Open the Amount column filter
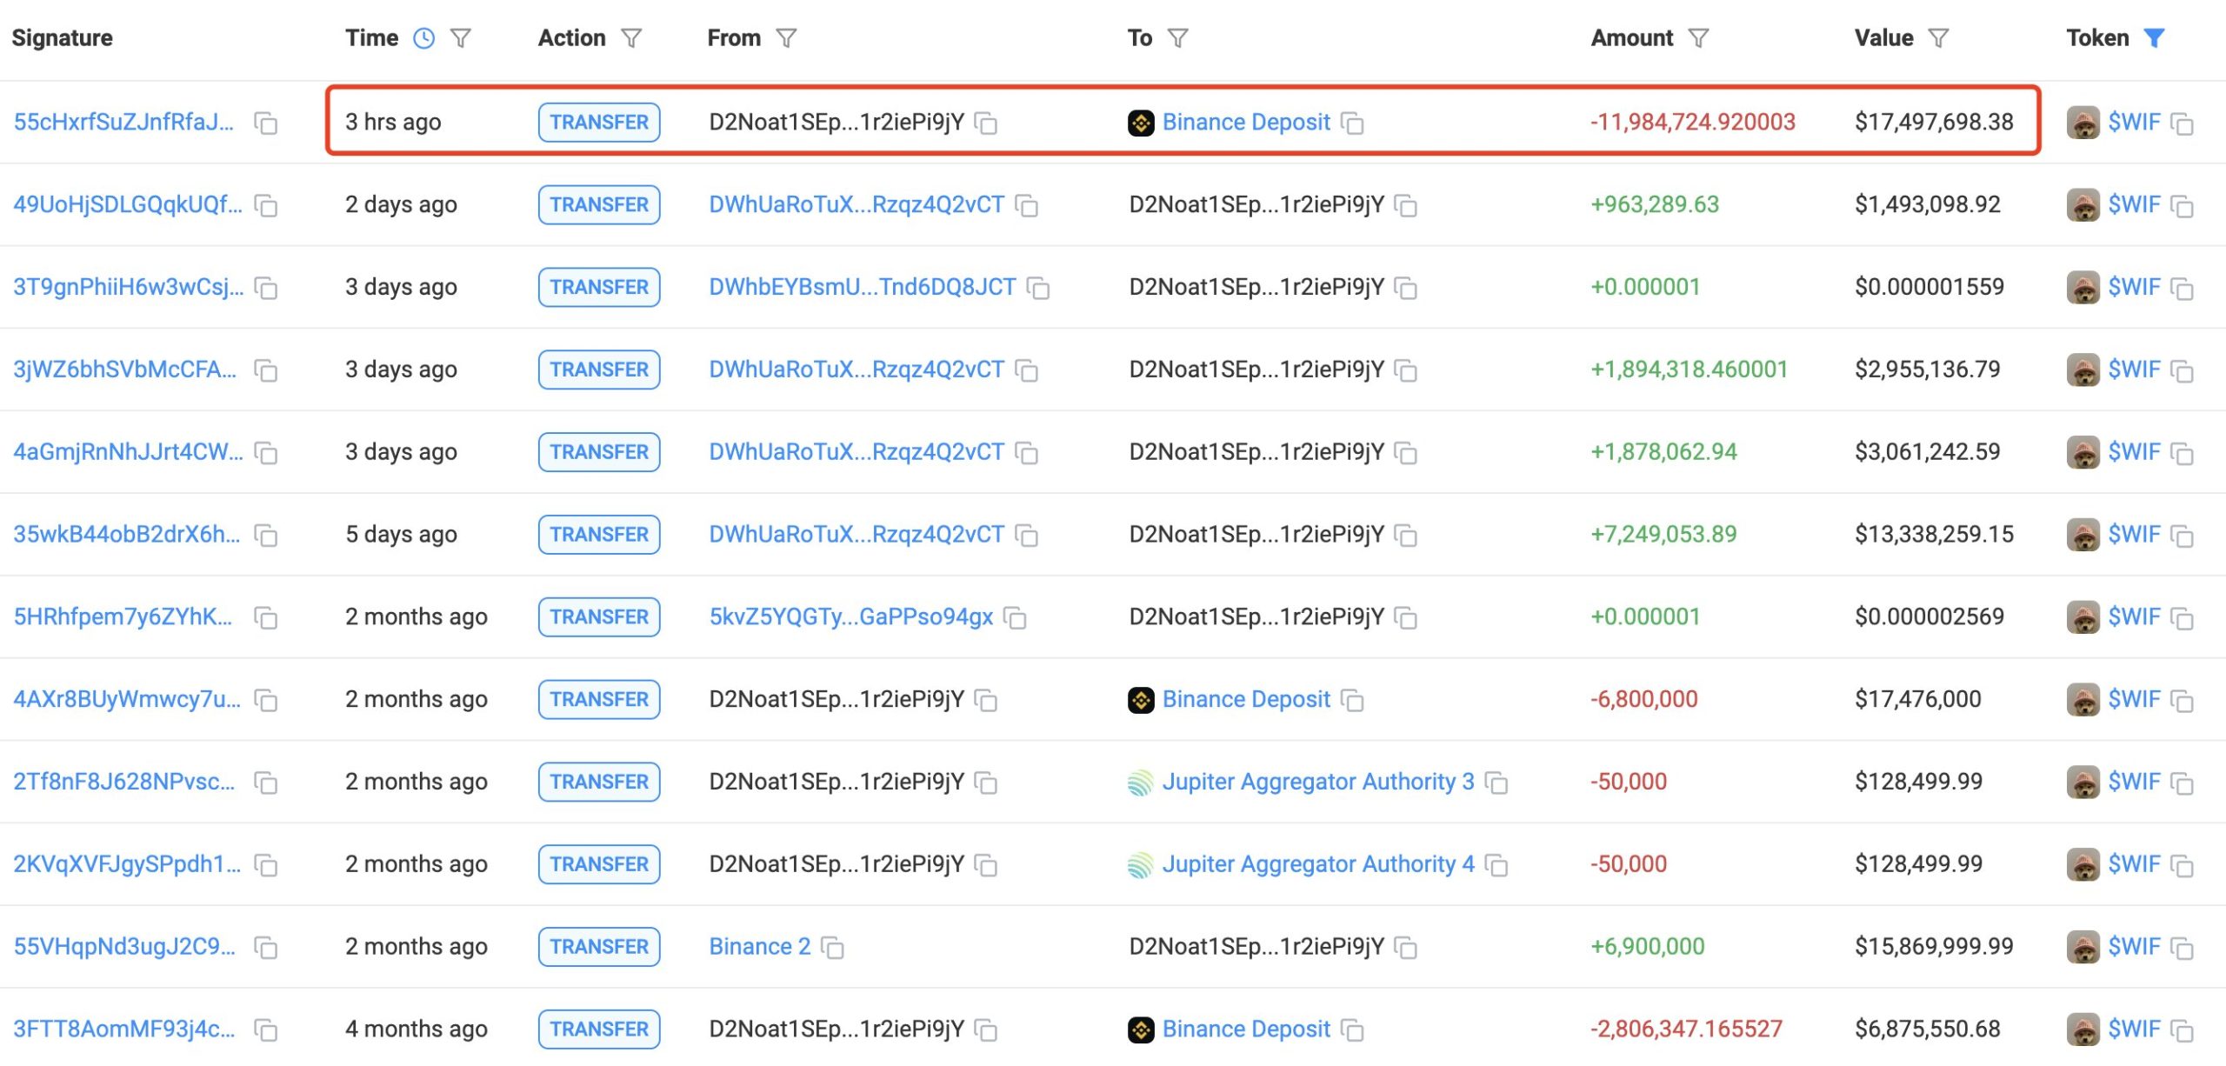Viewport: 2226px width, 1066px height. pos(1698,38)
